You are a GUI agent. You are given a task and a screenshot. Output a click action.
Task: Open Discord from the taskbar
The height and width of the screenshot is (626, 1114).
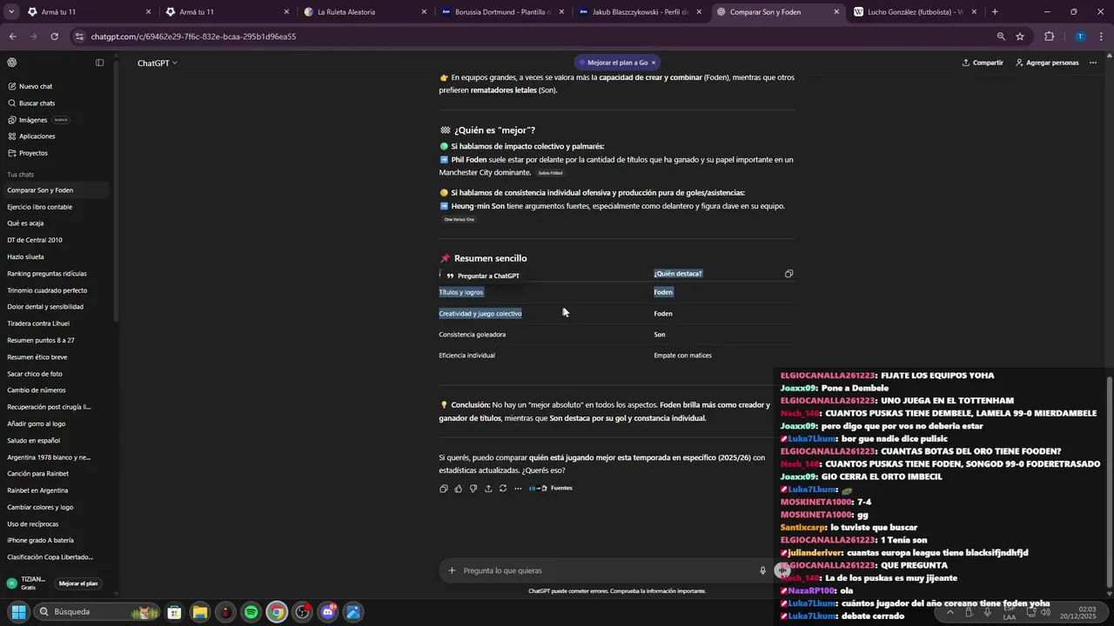tap(328, 612)
